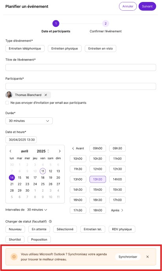162x271 pixels.
Task: Click the Synchroniser button
Action: pyautogui.click(x=128, y=257)
